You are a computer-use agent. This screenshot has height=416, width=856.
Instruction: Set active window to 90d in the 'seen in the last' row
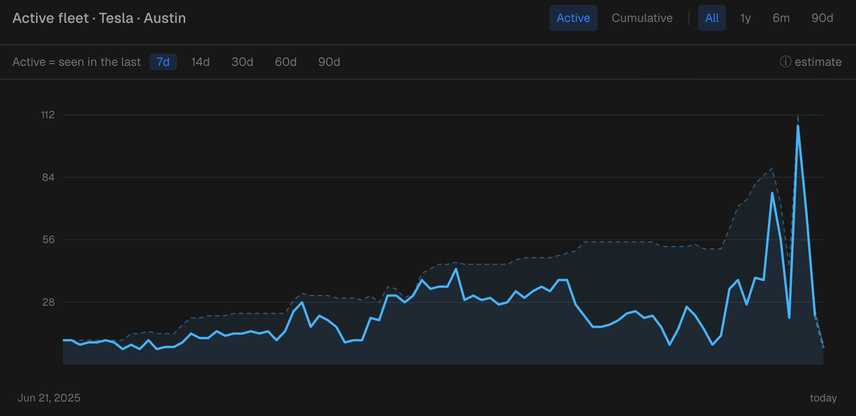point(329,62)
